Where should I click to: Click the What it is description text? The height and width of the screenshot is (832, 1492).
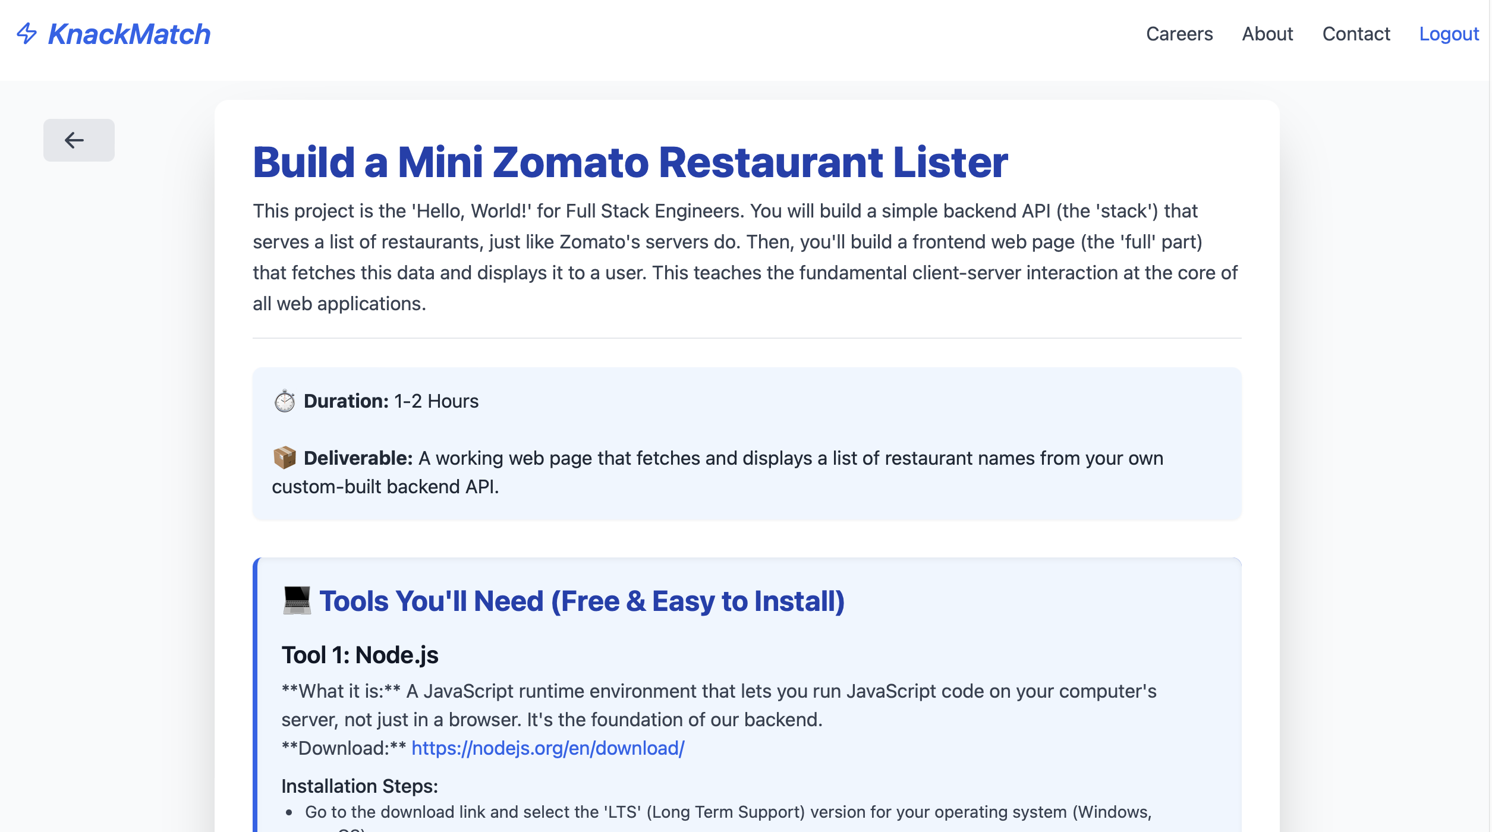pyautogui.click(x=718, y=705)
